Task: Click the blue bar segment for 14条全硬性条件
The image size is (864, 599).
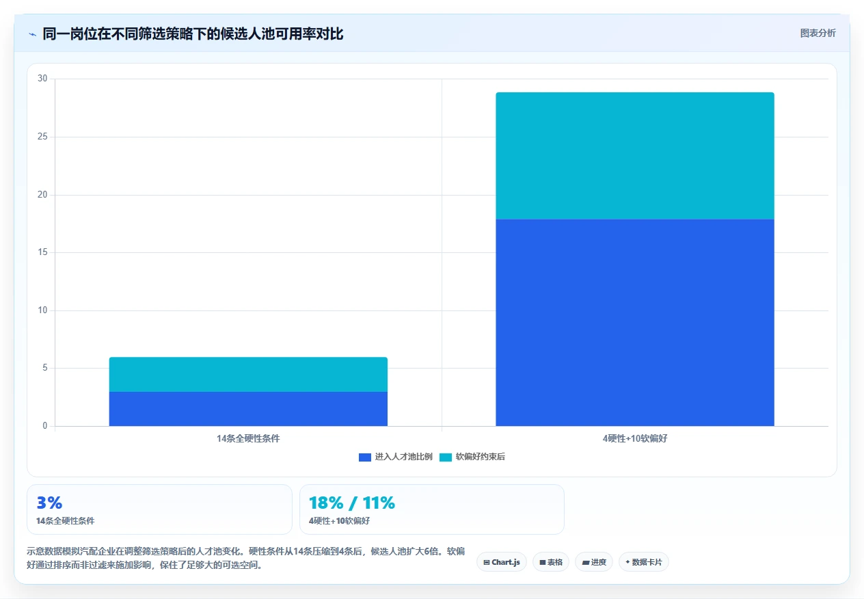Action: click(x=248, y=409)
